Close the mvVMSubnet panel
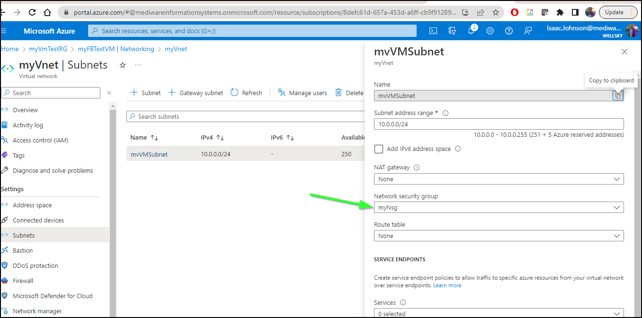The height and width of the screenshot is (318, 642). [x=624, y=52]
